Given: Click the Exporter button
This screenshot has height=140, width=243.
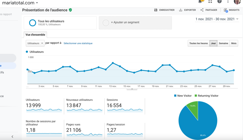Looking at the screenshot, I should point(187,10).
